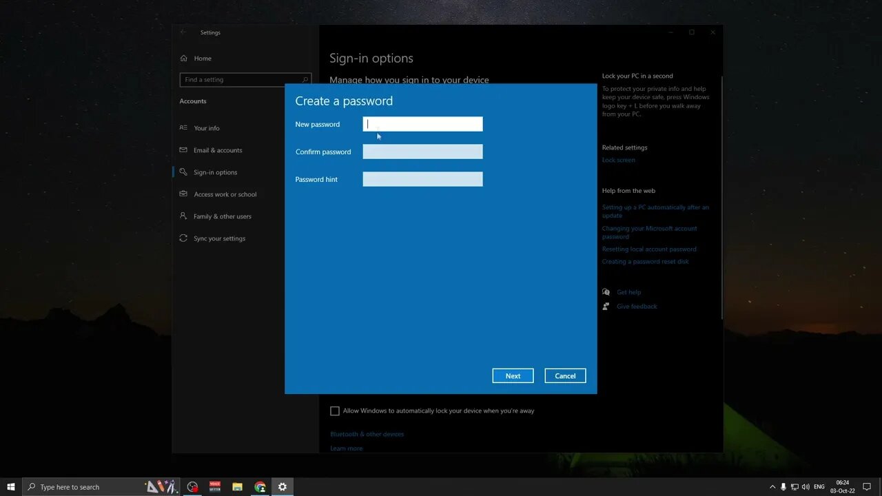Click the Get help link
This screenshot has height=496, width=882.
click(628, 292)
